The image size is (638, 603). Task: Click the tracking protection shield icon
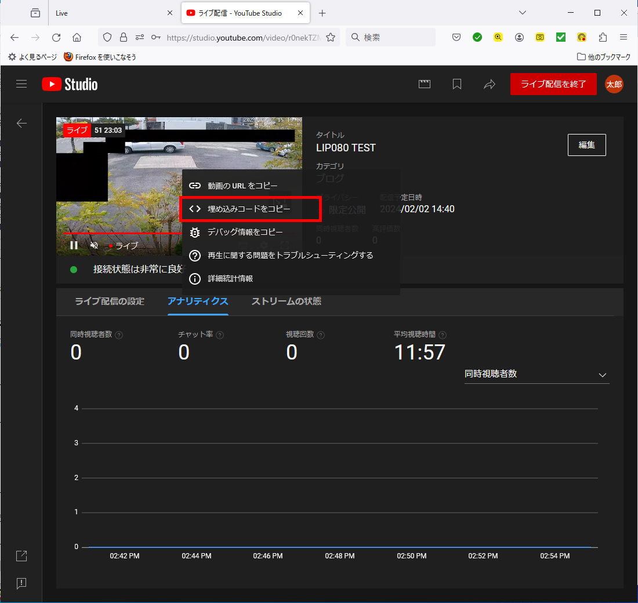(107, 38)
